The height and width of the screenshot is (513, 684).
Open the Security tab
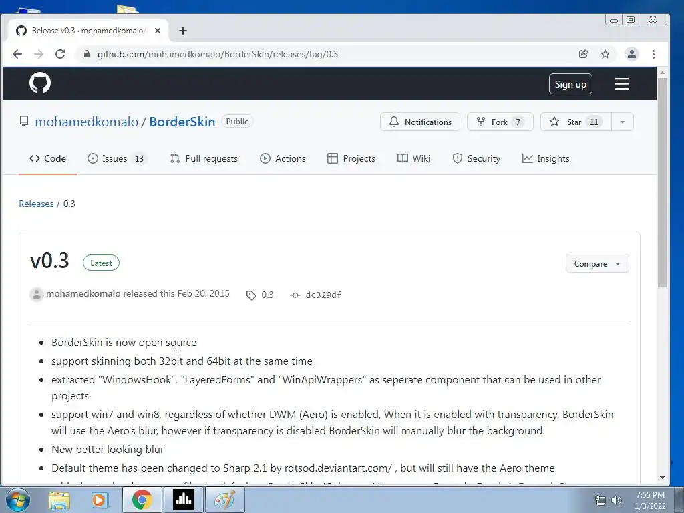[476, 158]
